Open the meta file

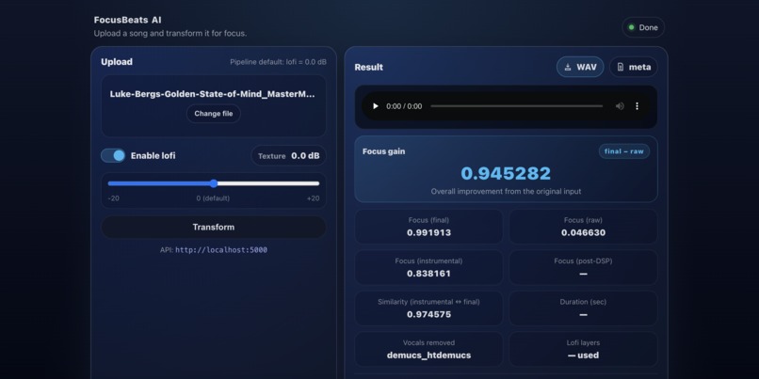(x=633, y=67)
